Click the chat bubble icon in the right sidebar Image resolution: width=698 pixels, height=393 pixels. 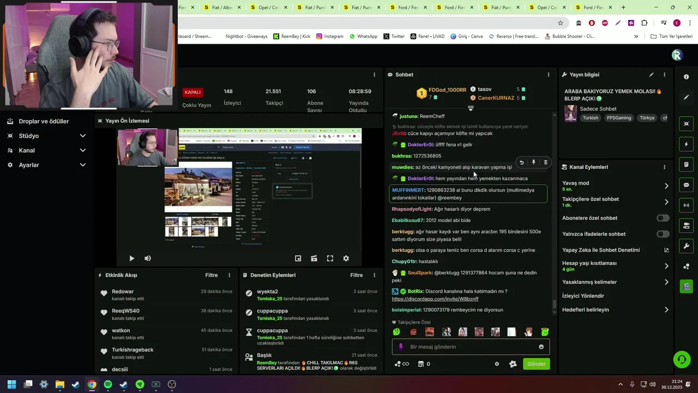click(686, 185)
